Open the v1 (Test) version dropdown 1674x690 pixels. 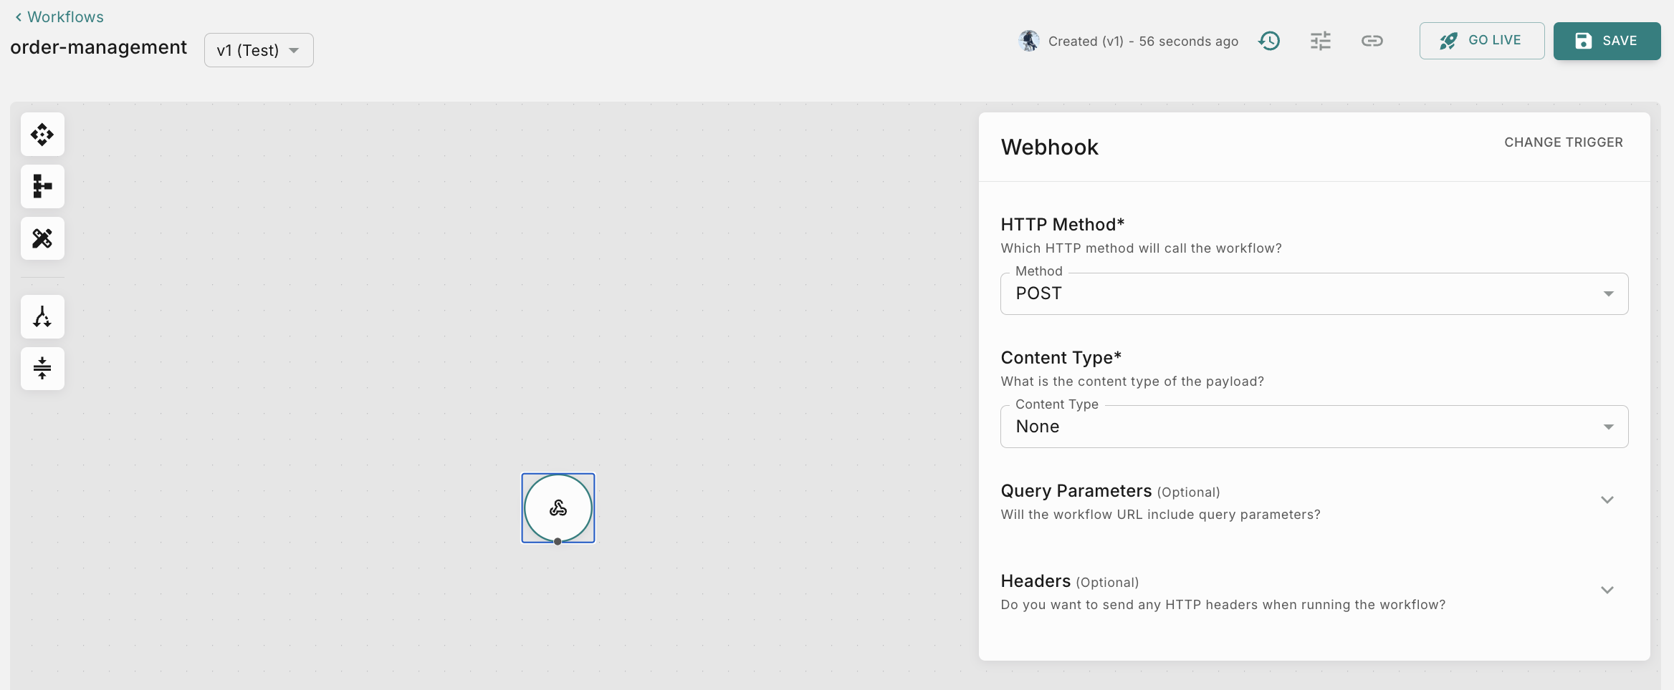tap(259, 50)
